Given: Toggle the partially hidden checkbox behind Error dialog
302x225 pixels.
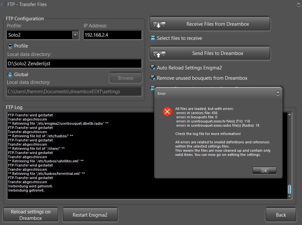Looking at the screenshot, I should click(152, 88).
